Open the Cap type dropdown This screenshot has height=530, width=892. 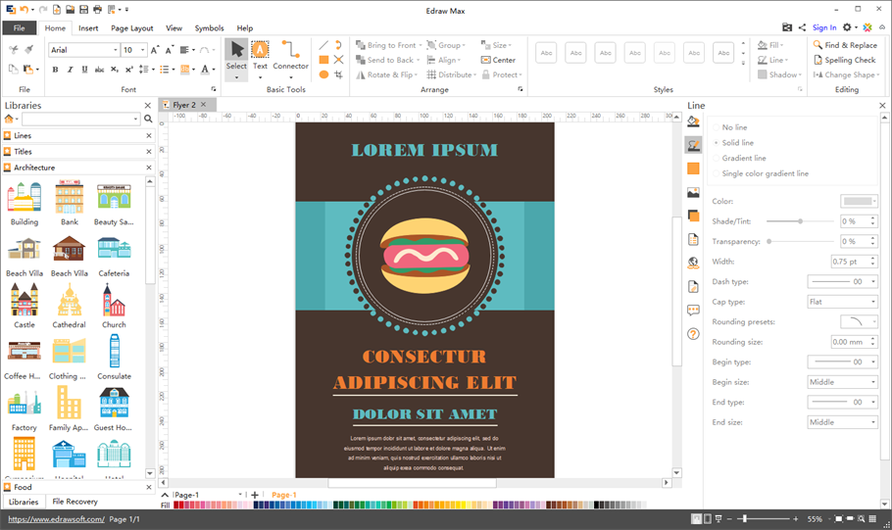pos(842,302)
